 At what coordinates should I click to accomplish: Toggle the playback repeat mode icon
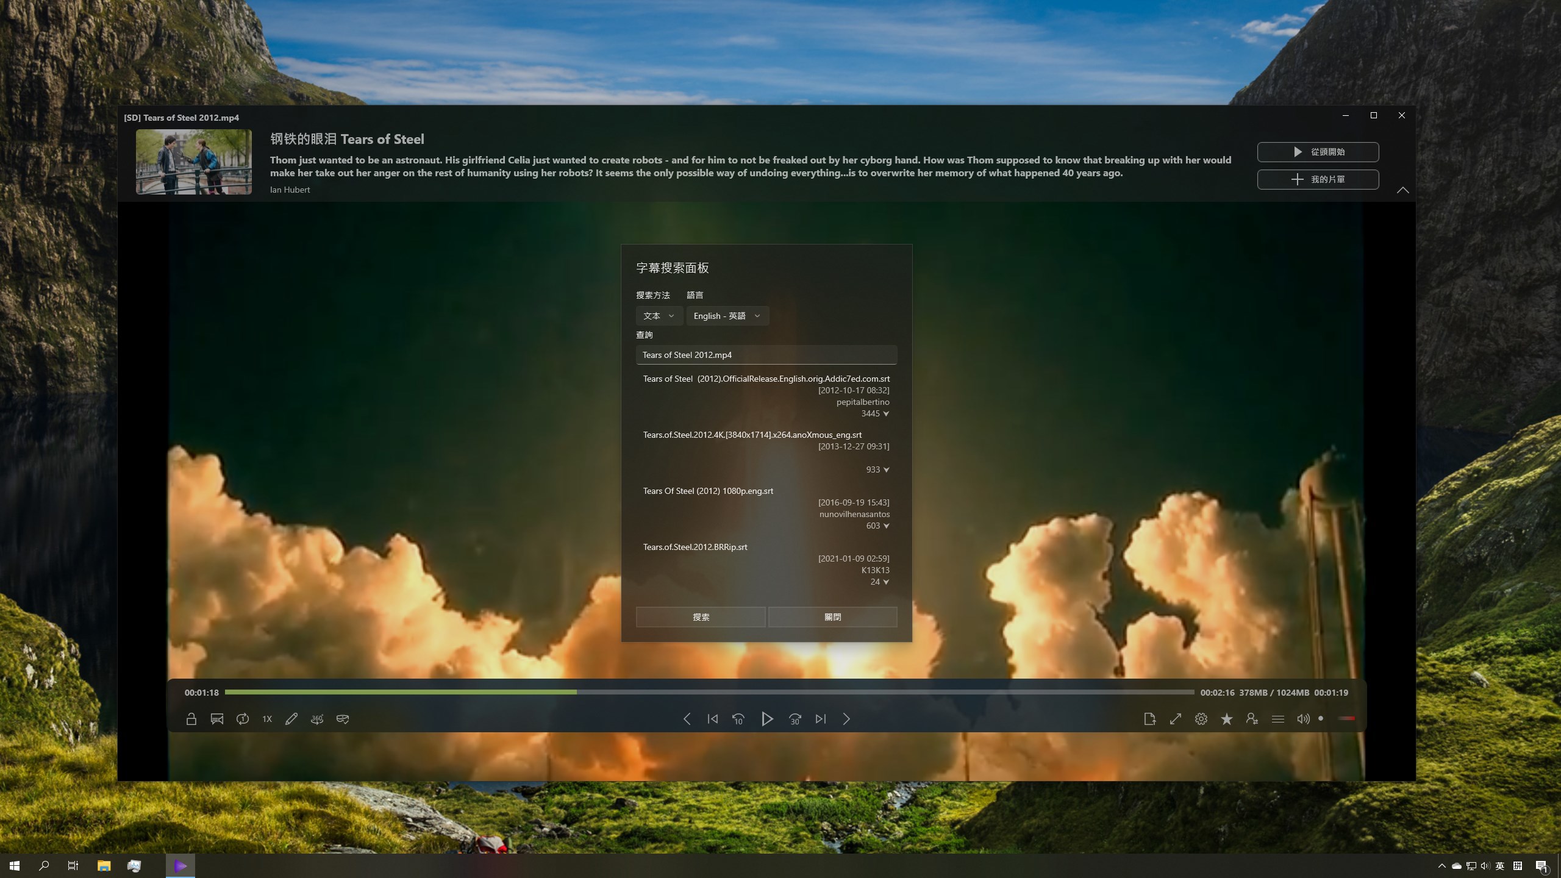pos(242,719)
